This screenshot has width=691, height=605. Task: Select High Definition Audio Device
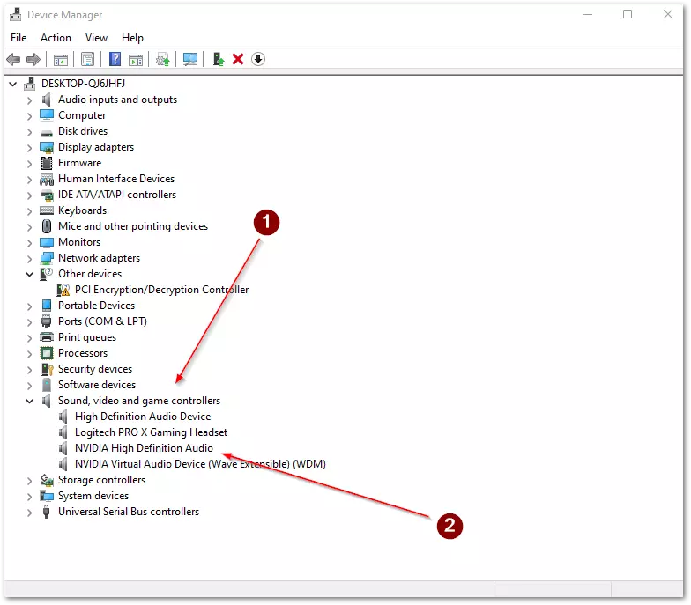[143, 417]
